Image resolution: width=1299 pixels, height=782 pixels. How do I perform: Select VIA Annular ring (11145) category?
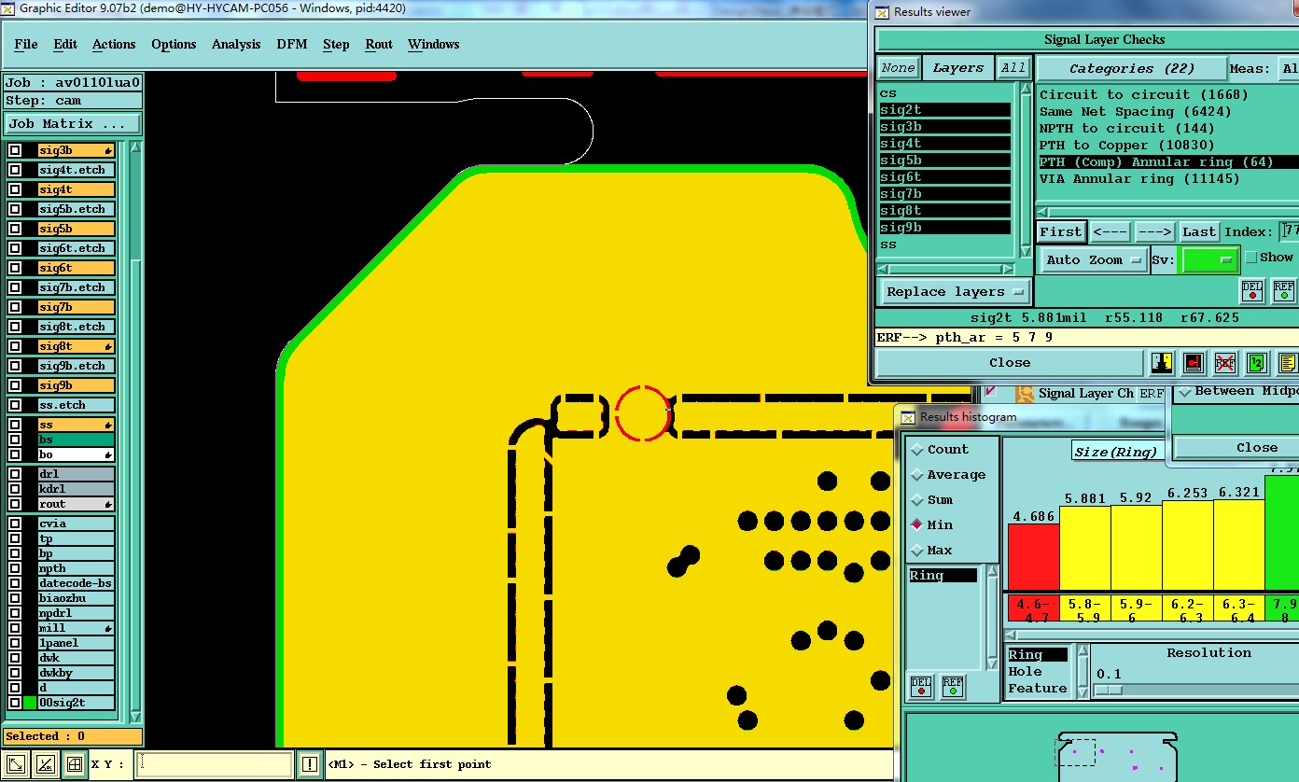tap(1139, 179)
